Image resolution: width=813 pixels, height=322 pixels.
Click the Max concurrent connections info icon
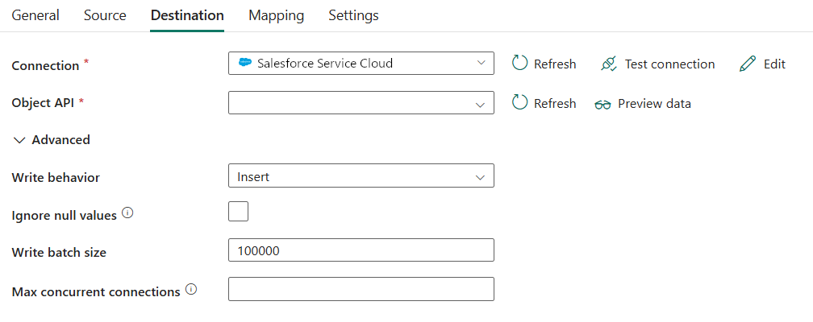pos(191,290)
